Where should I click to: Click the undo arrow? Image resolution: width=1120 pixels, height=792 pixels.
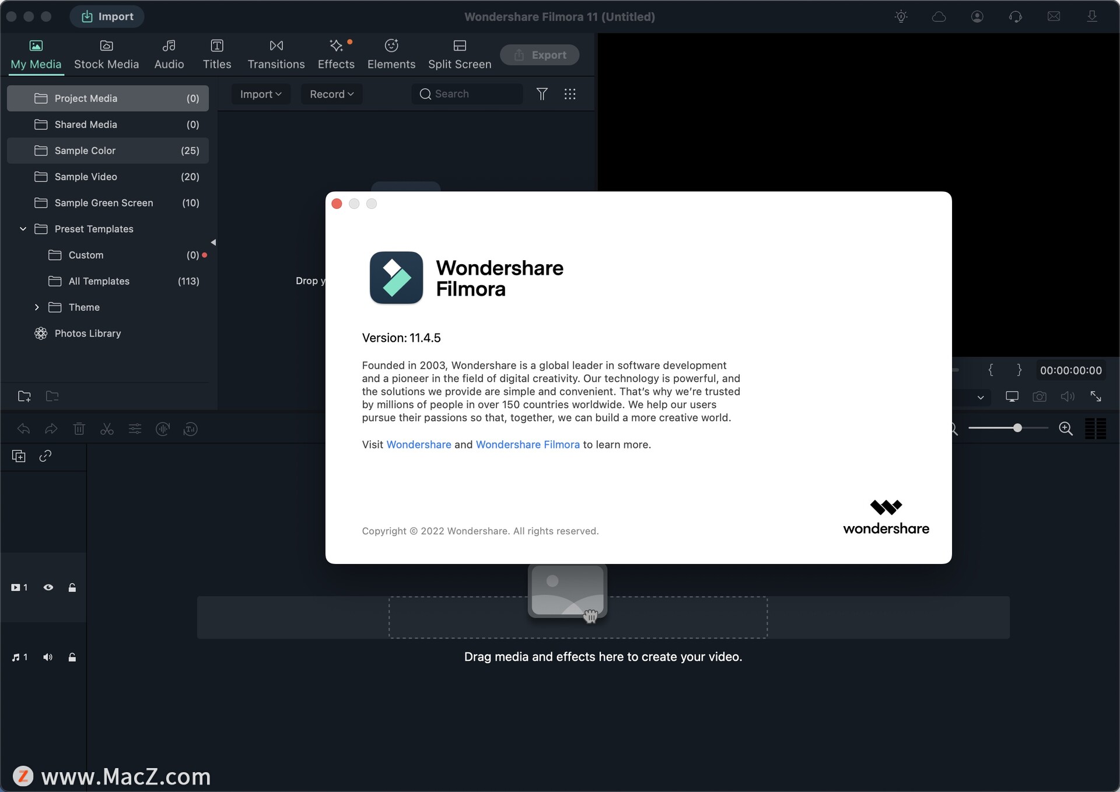click(23, 429)
